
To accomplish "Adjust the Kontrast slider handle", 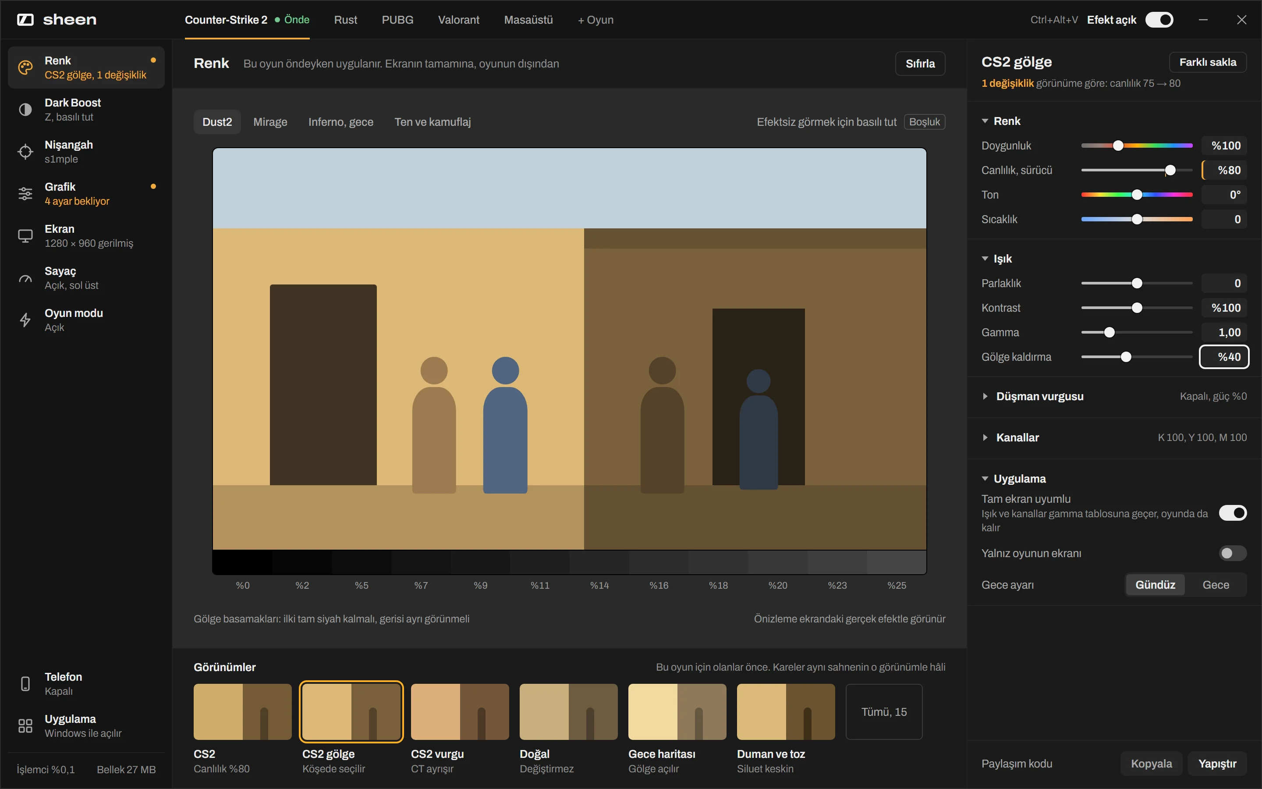I will (x=1138, y=308).
